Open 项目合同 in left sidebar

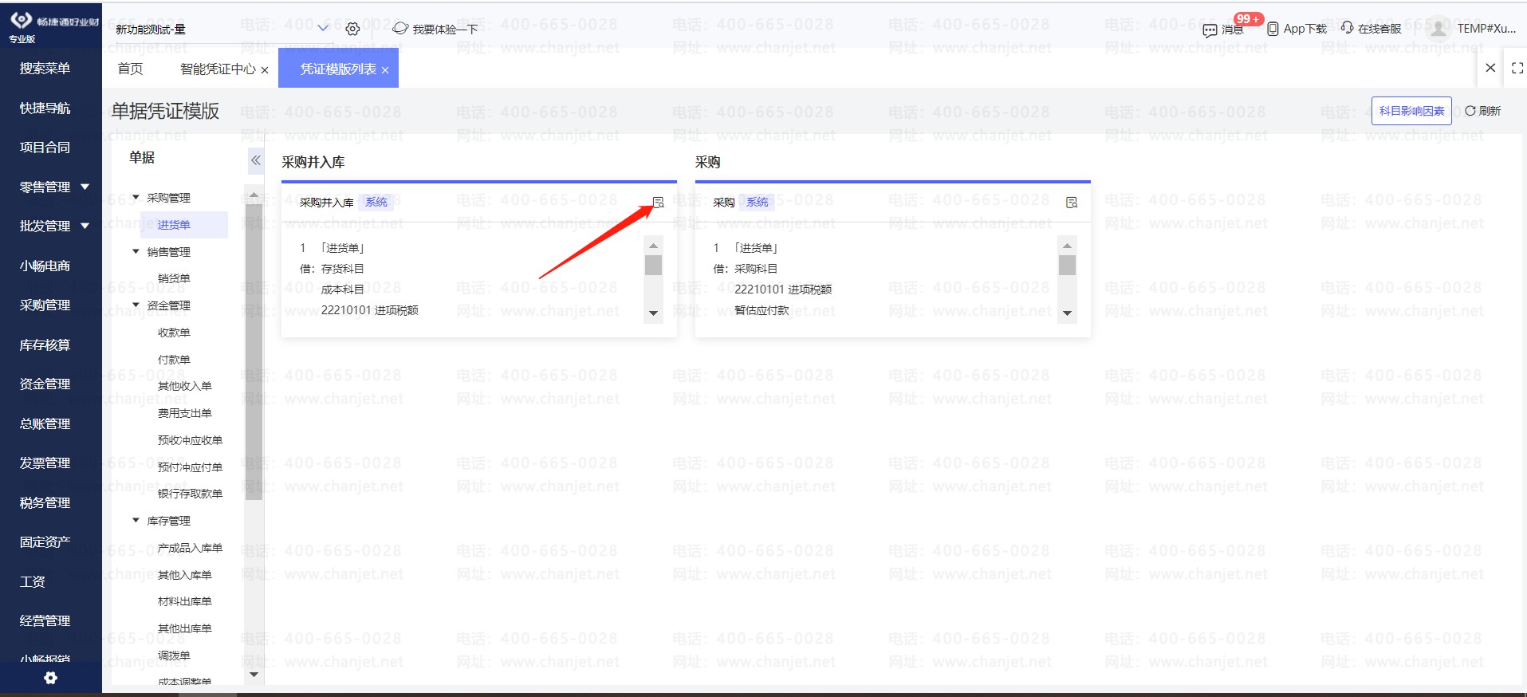click(x=45, y=148)
